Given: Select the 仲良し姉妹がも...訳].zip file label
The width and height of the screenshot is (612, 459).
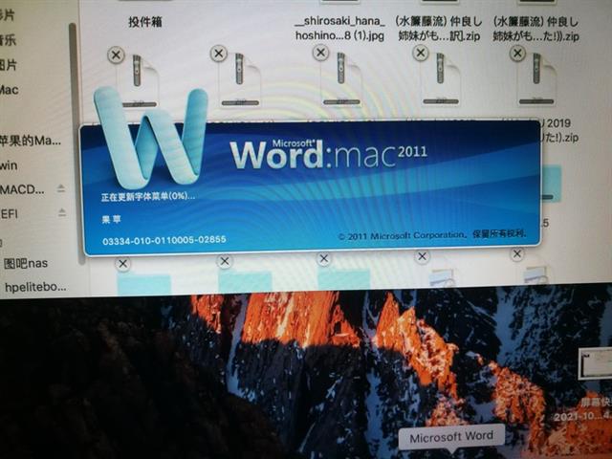Looking at the screenshot, I should (439, 29).
